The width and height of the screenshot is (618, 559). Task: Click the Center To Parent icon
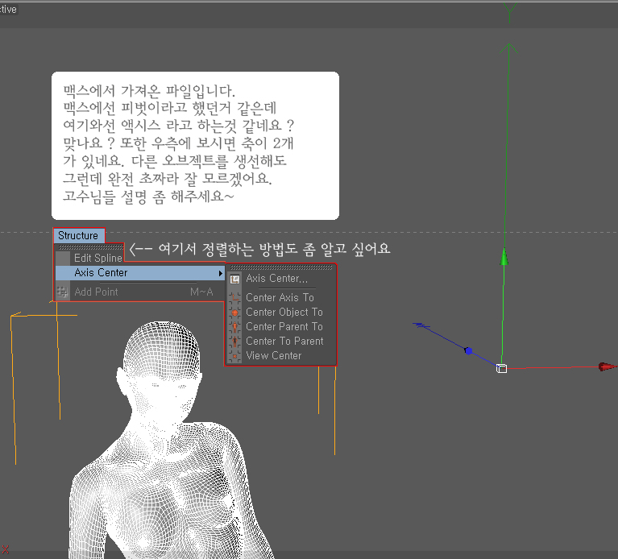point(234,342)
